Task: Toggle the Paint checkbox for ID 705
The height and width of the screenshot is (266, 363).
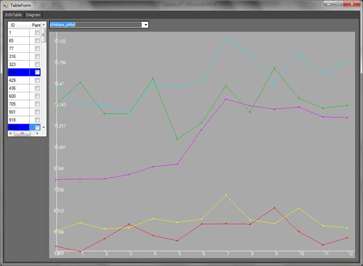Action: 37,104
